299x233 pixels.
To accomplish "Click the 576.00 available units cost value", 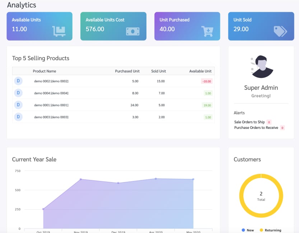I will (x=95, y=29).
